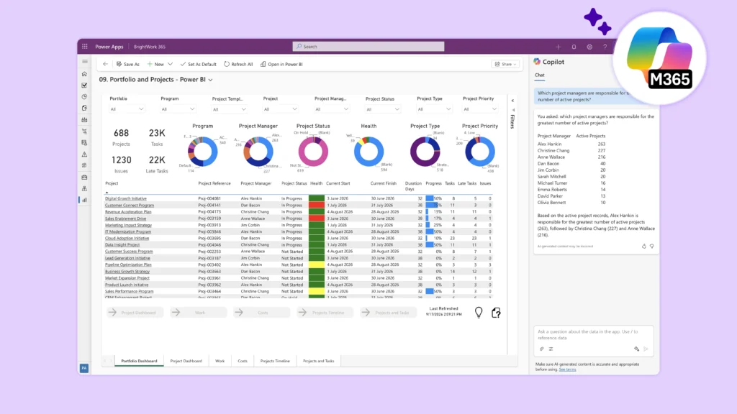Open the settings gear in the top bar

pyautogui.click(x=589, y=47)
